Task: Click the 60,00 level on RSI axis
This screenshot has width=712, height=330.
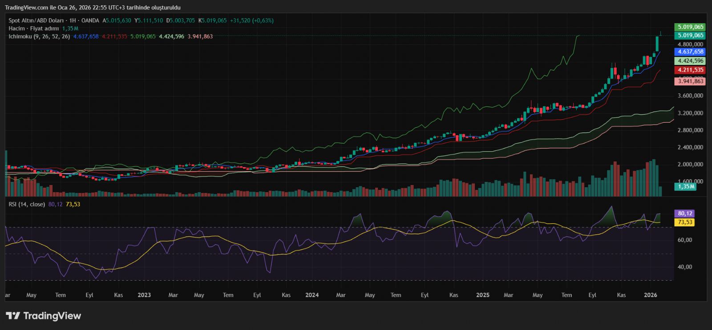Action: 685,240
